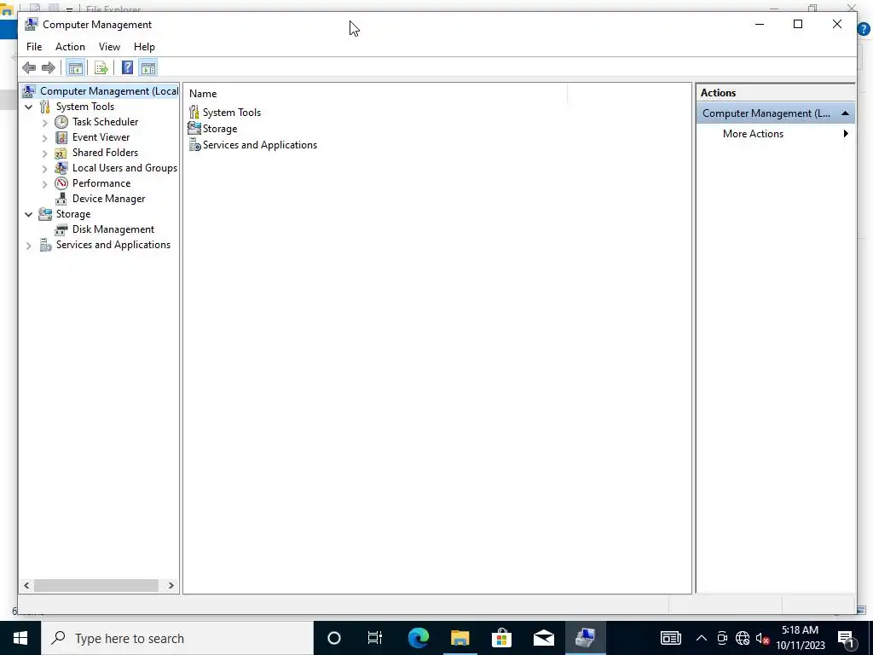Click the tree pane horizontal scrollbar track
This screenshot has height=655, width=873.
96,585
